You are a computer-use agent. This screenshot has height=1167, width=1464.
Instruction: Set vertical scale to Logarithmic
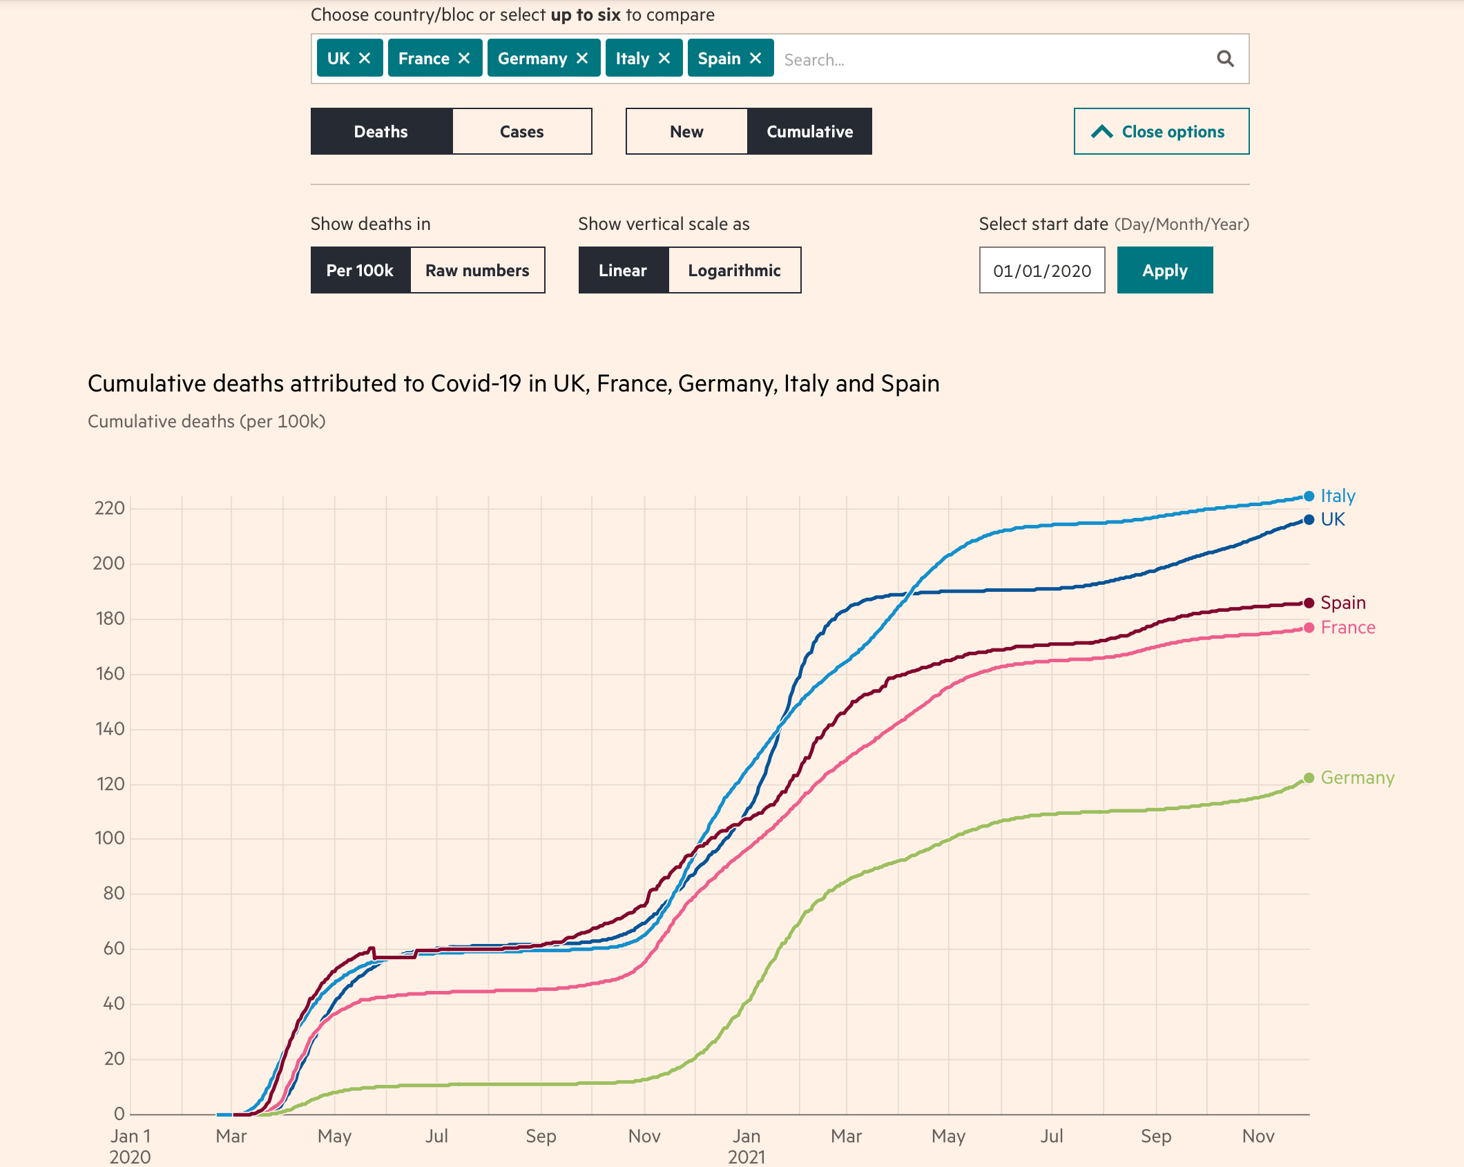pos(735,270)
